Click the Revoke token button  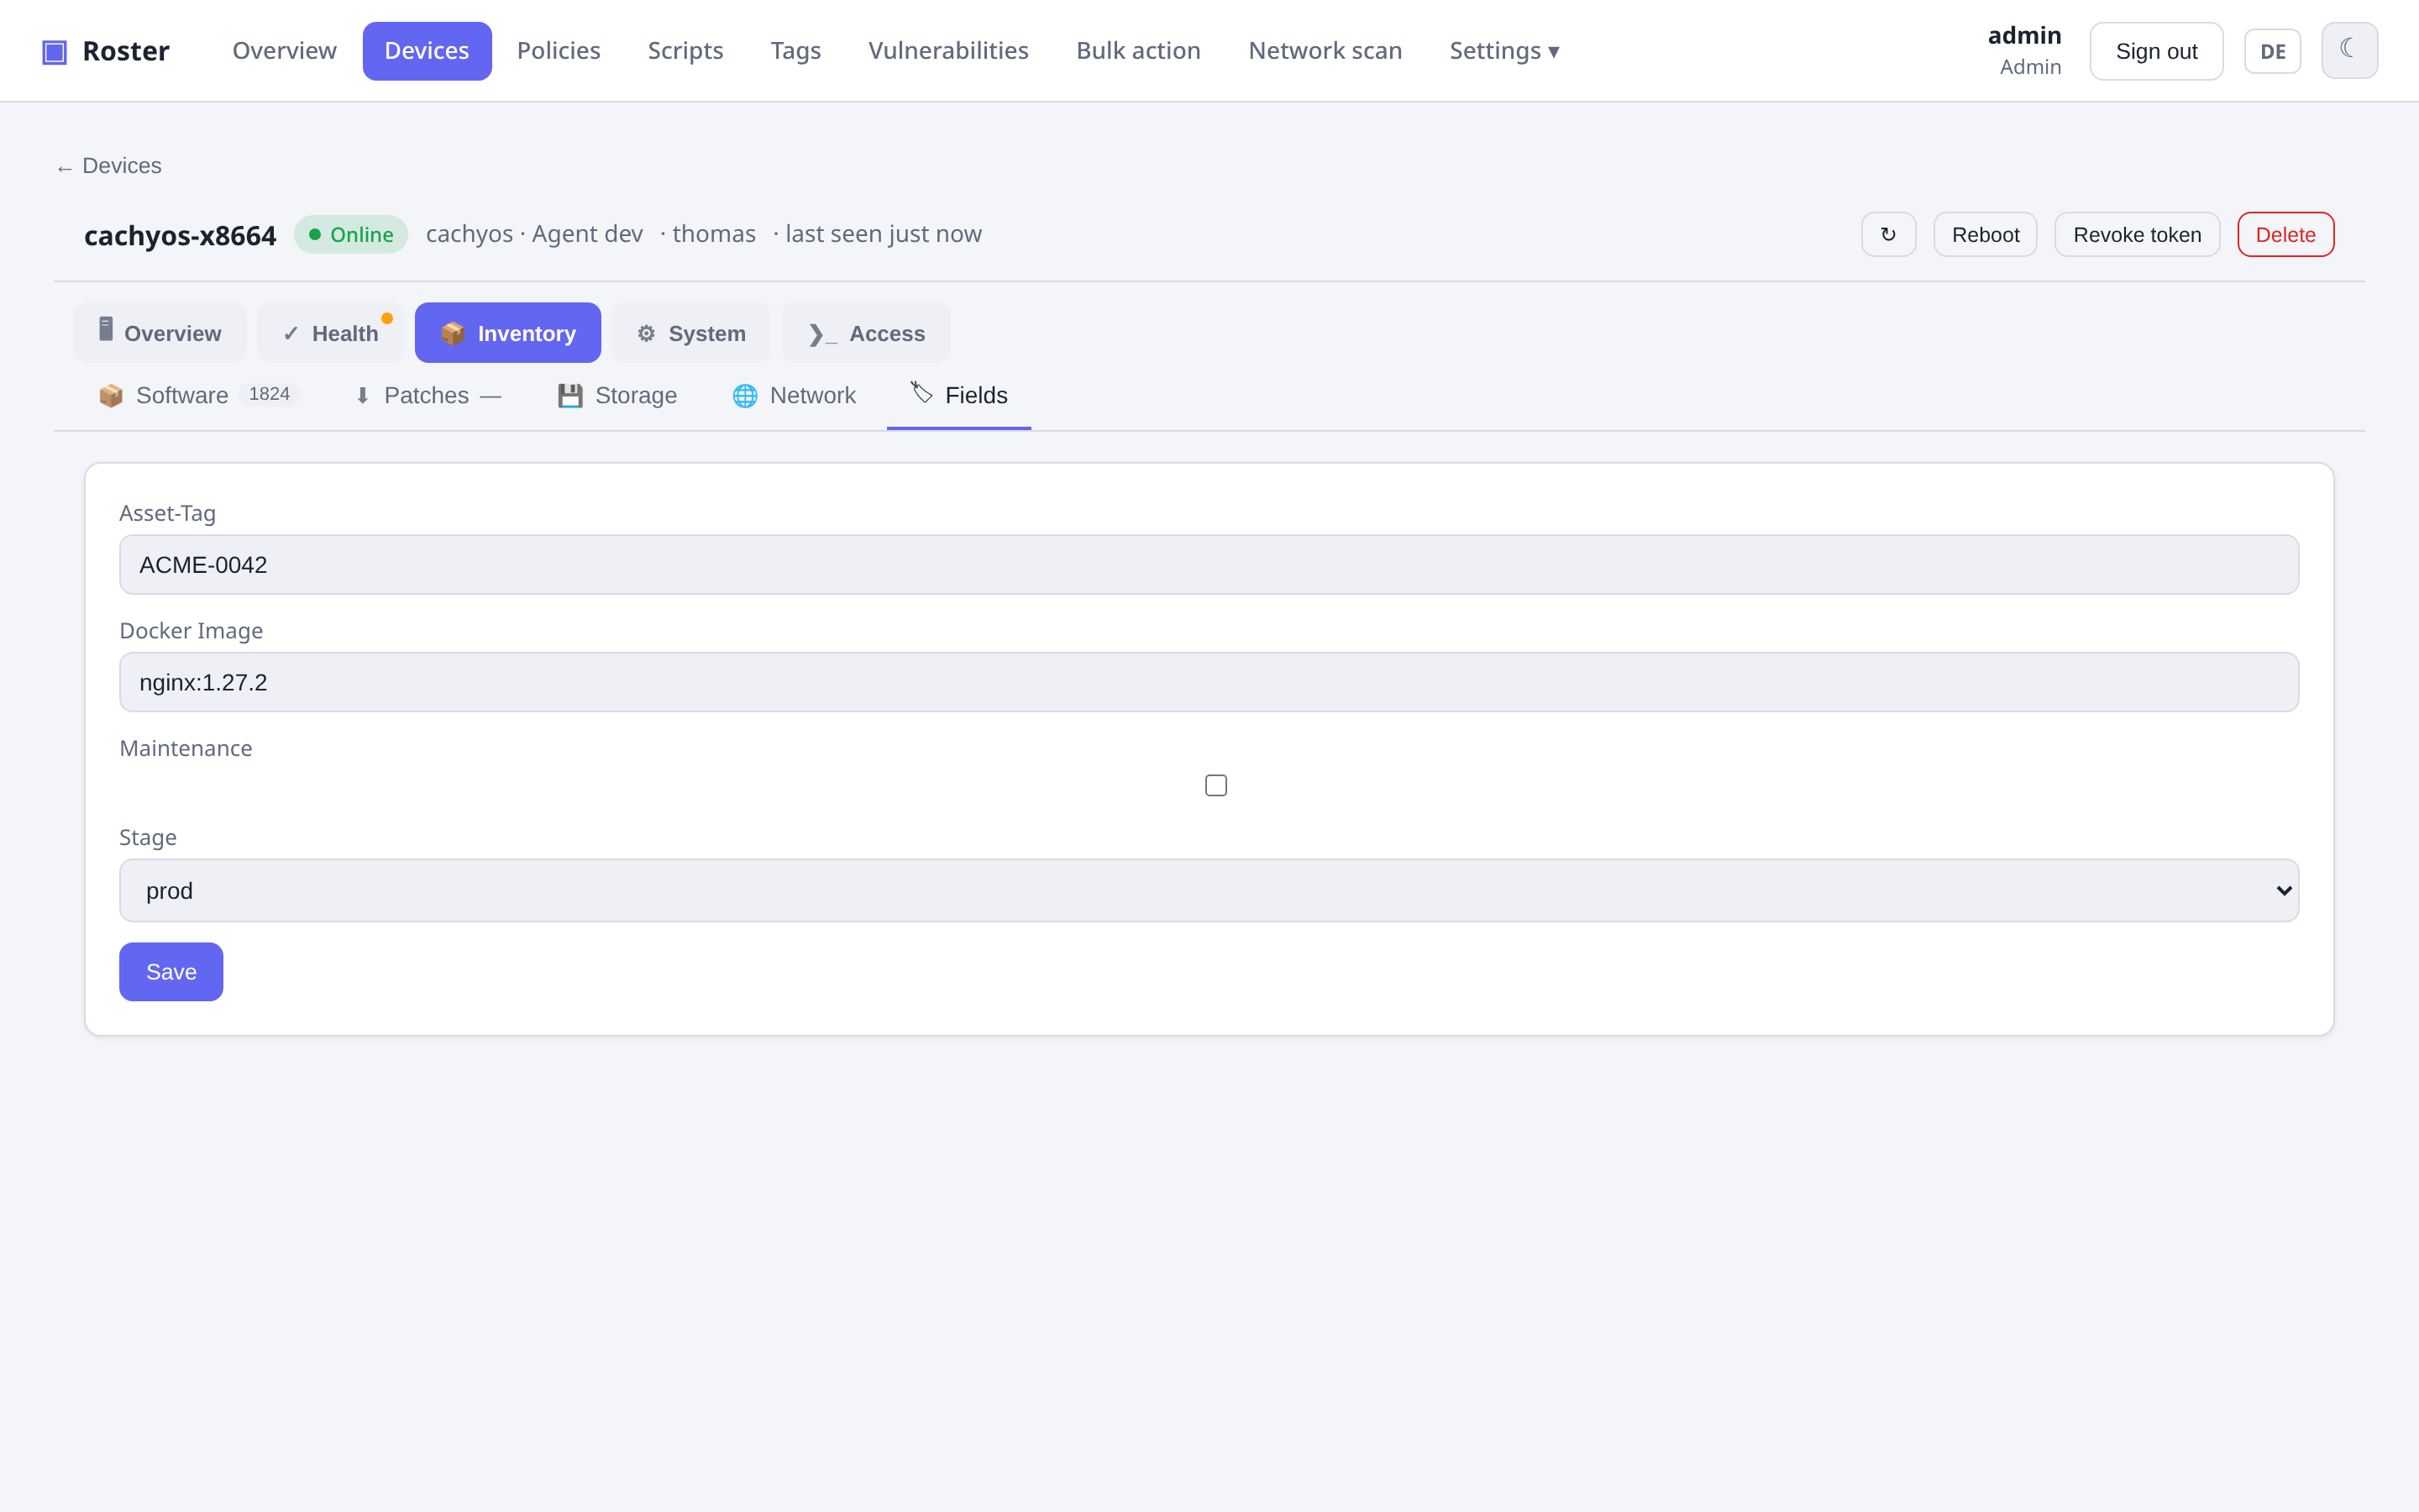coord(2137,234)
